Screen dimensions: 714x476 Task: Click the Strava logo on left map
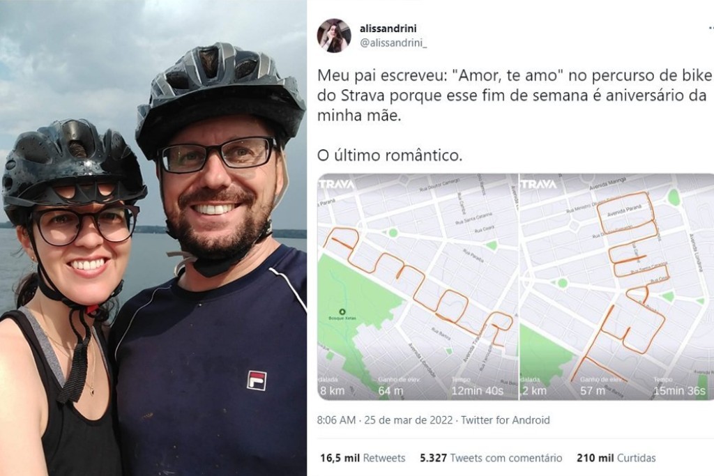337,184
